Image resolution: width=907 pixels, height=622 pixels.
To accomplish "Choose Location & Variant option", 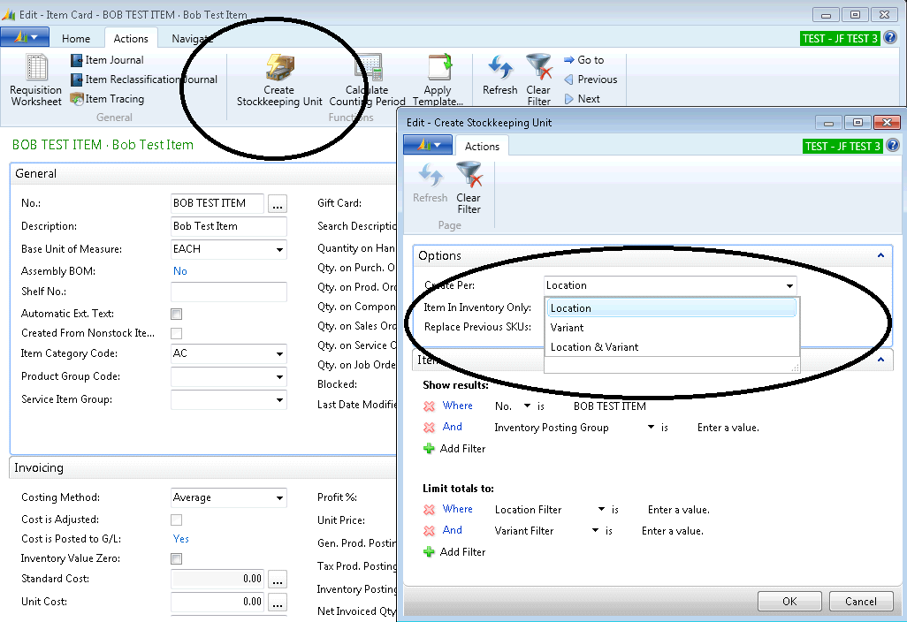I will point(671,347).
